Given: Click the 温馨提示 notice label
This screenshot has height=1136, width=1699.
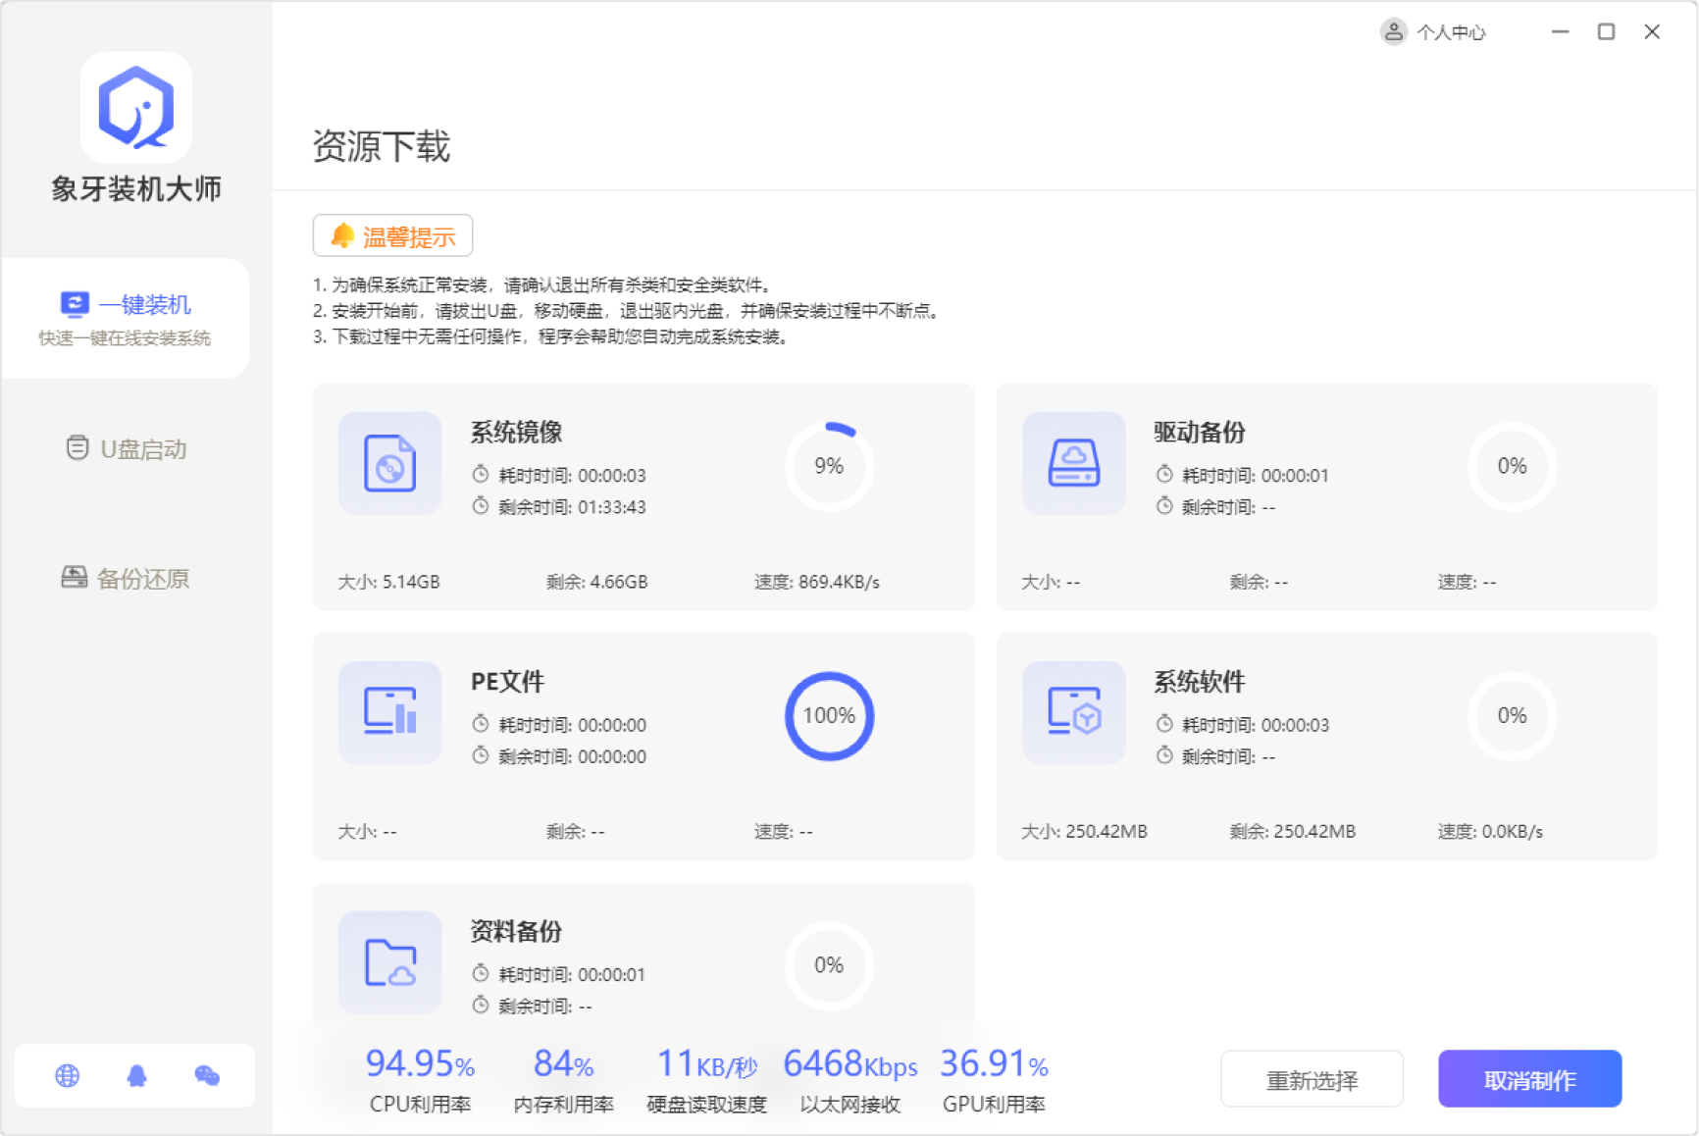Looking at the screenshot, I should [392, 236].
